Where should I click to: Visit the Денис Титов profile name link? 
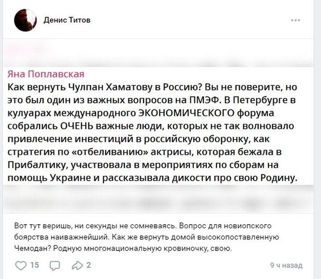click(67, 20)
